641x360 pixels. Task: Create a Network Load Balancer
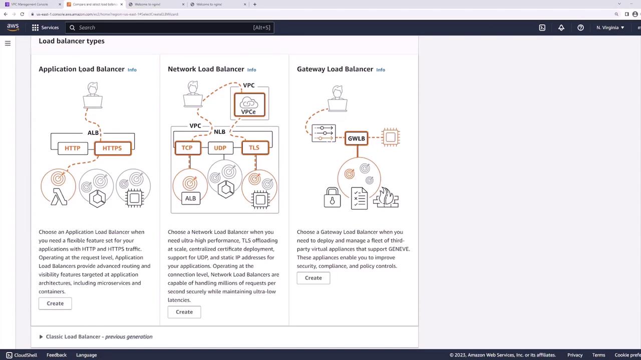tap(184, 312)
